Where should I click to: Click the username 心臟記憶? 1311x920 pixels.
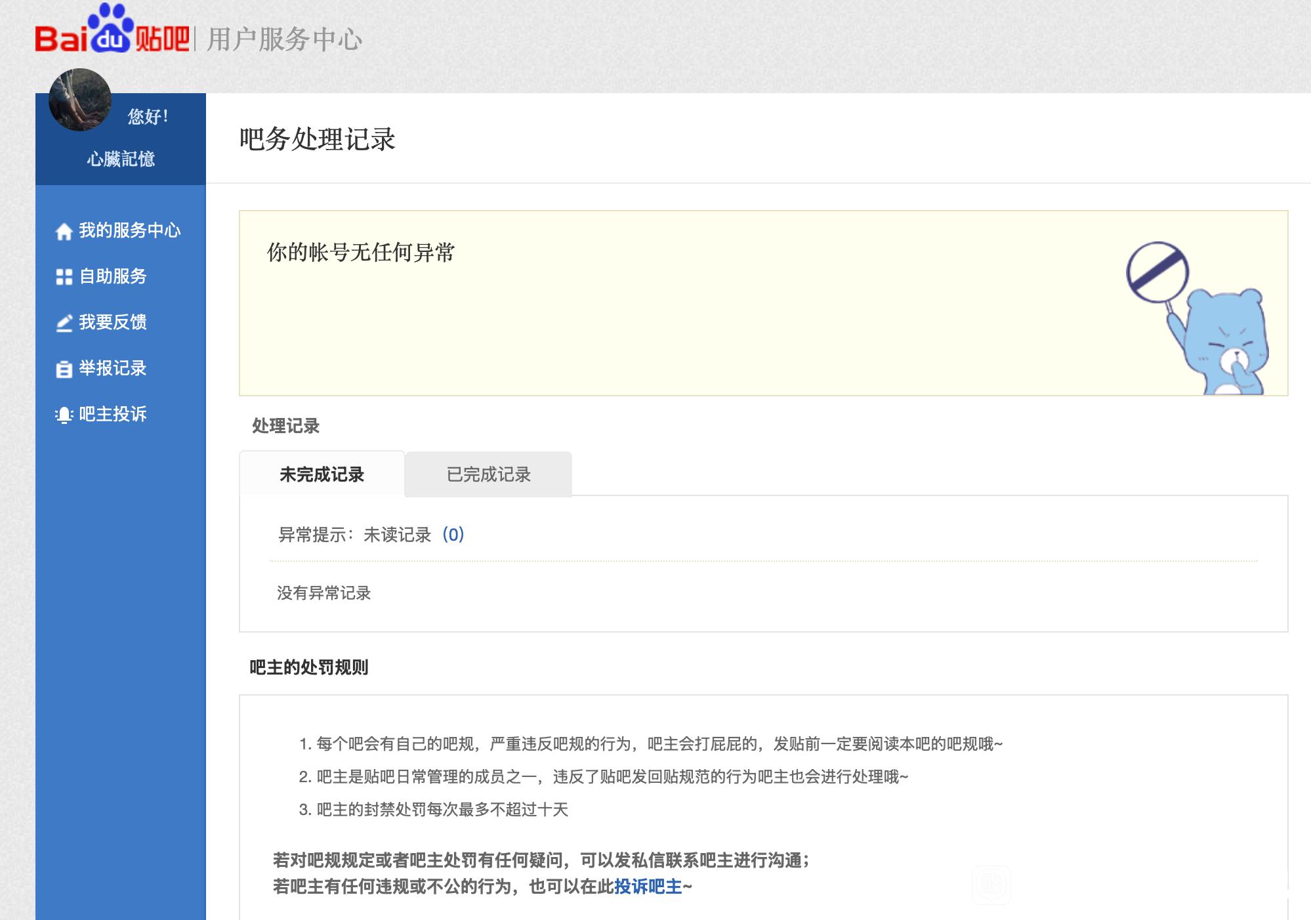click(121, 159)
